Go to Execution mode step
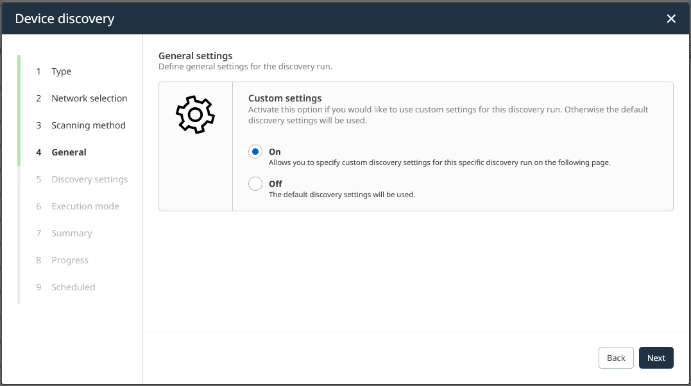Screen dimensions: 691x386 pyautogui.click(x=85, y=206)
